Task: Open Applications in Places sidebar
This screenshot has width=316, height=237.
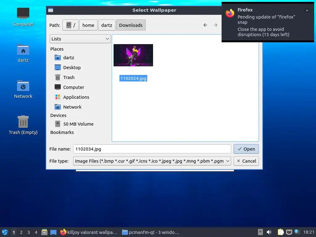Action: [72, 97]
